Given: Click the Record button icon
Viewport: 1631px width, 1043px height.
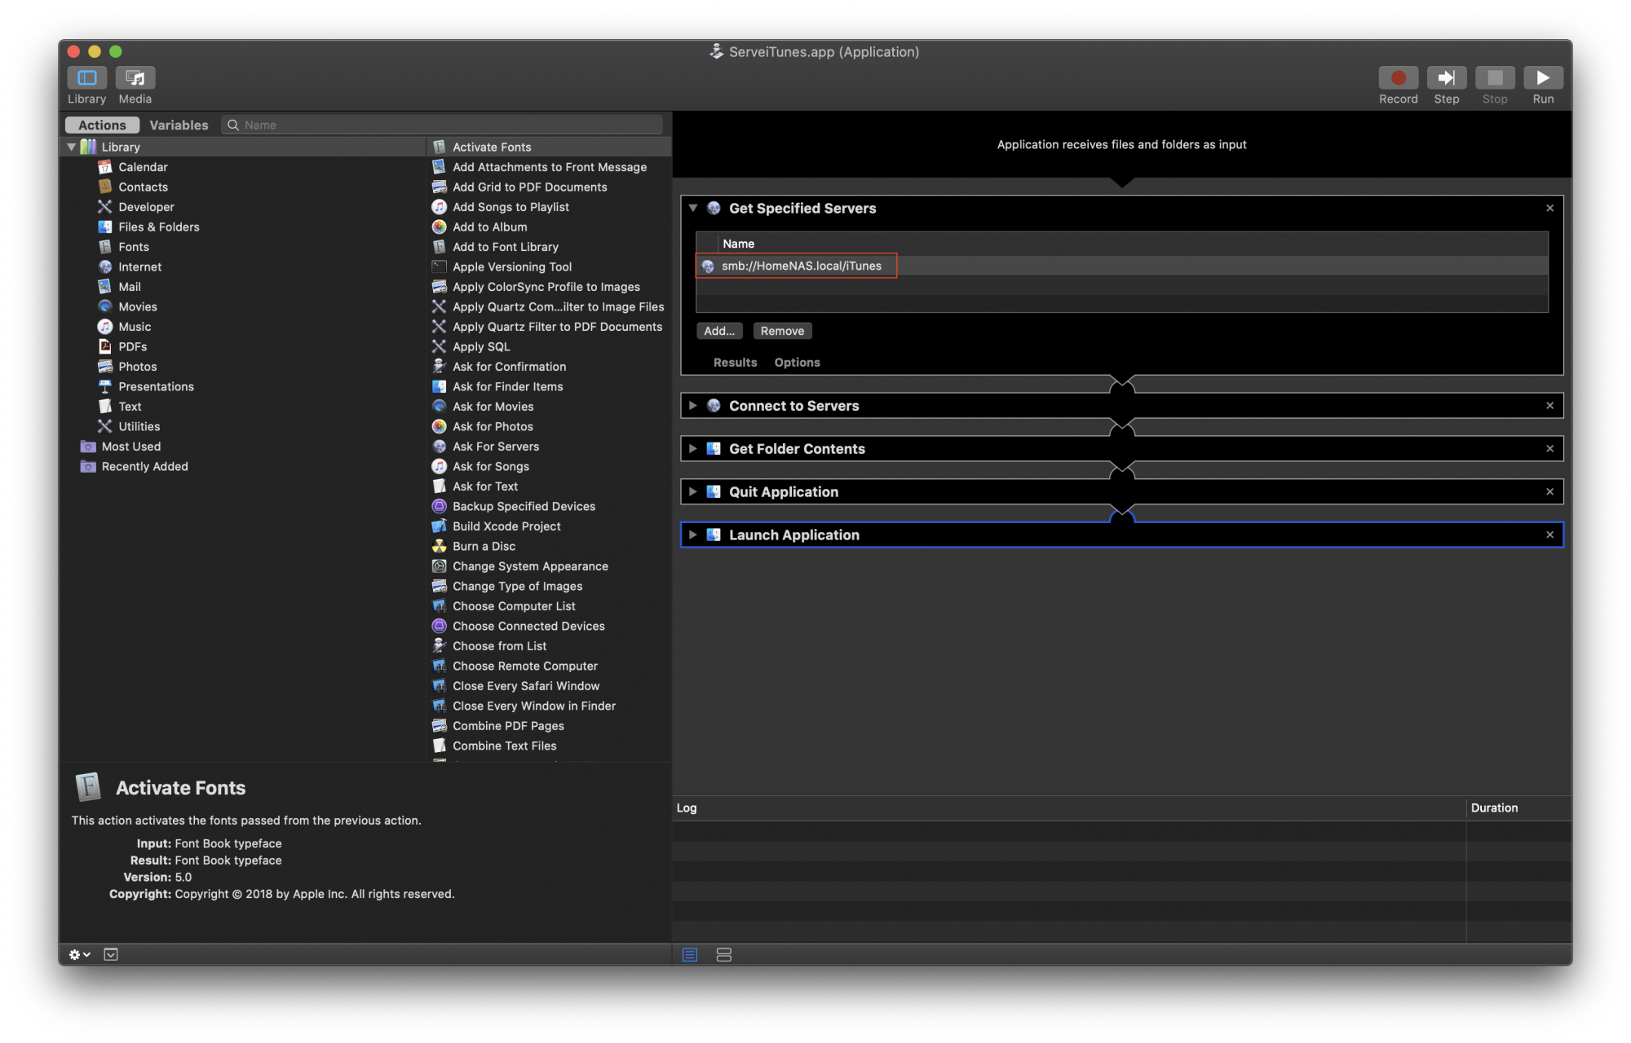Looking at the screenshot, I should [1398, 77].
